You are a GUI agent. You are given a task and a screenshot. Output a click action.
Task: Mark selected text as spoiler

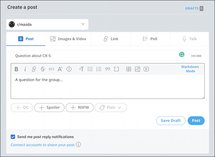point(69,69)
